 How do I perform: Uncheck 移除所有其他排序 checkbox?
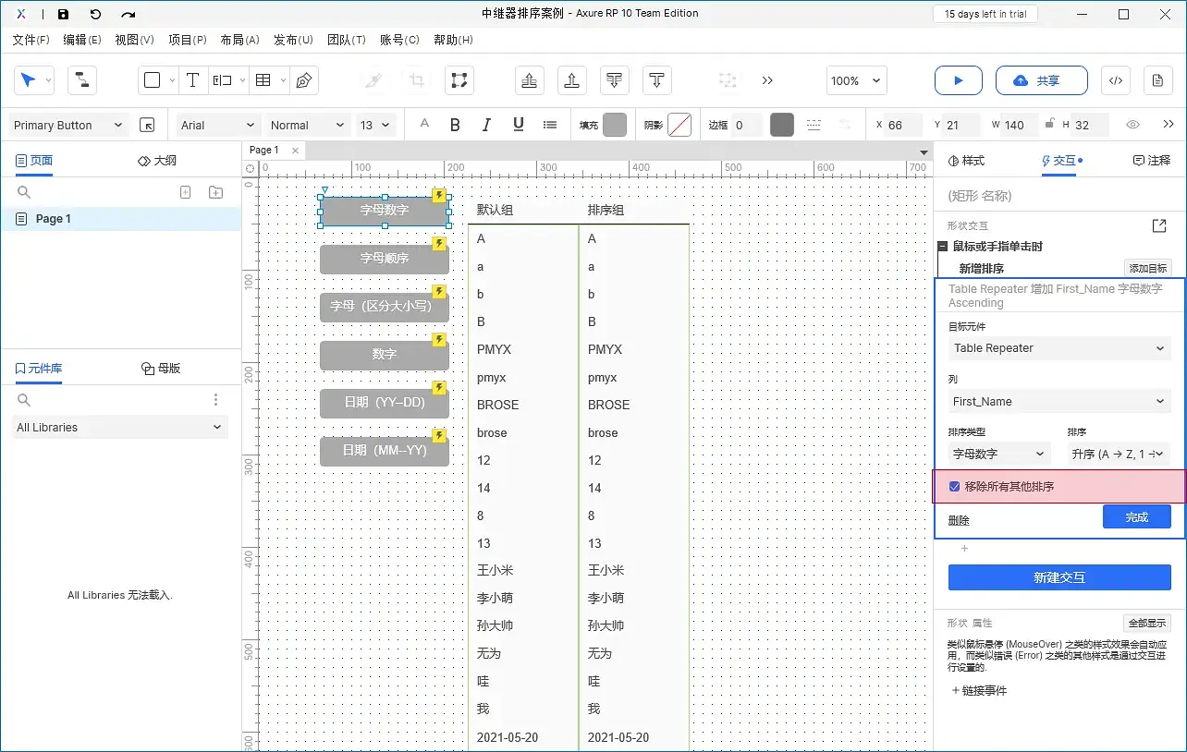click(953, 486)
